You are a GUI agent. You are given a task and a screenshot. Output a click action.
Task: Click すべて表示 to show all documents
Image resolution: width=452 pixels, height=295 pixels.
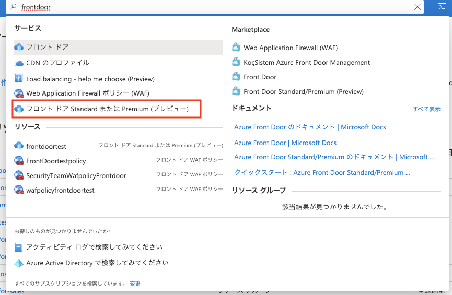[x=426, y=109]
